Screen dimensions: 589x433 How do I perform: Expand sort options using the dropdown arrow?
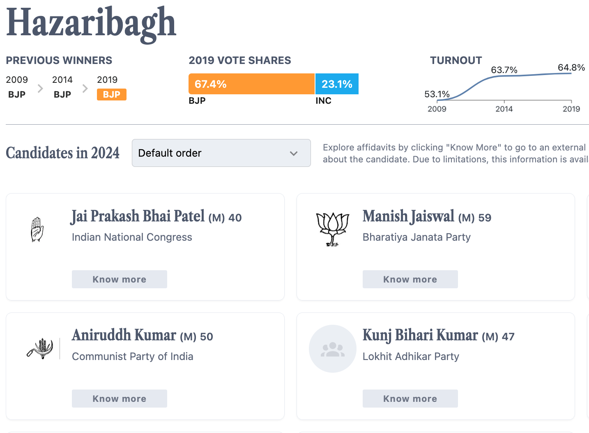294,153
